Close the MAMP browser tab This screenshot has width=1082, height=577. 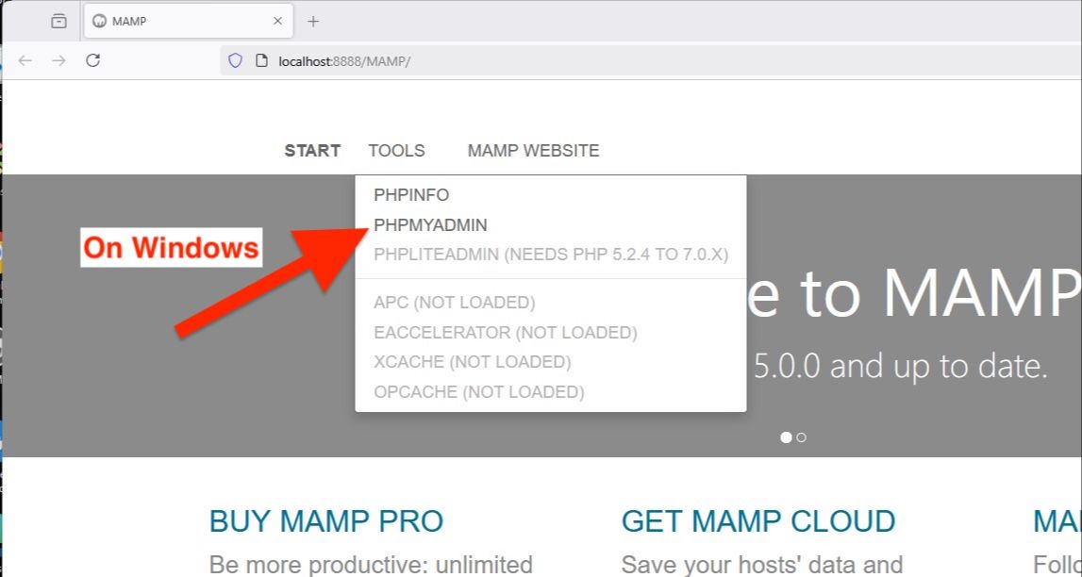coord(277,22)
